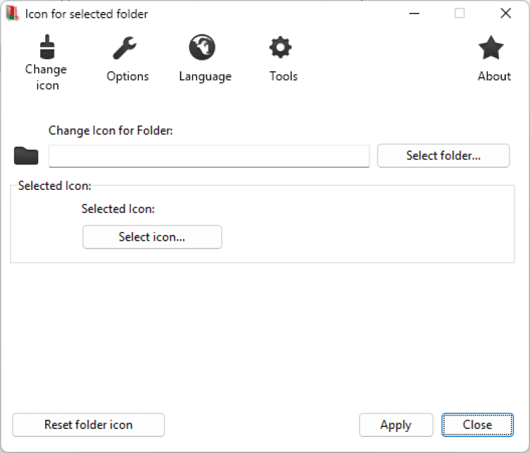The image size is (530, 453).
Task: Select the "Change icon" text label
Action: [46, 78]
